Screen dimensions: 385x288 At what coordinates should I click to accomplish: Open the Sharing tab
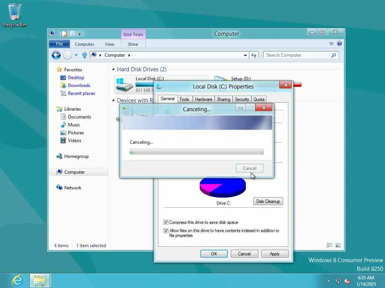point(223,99)
